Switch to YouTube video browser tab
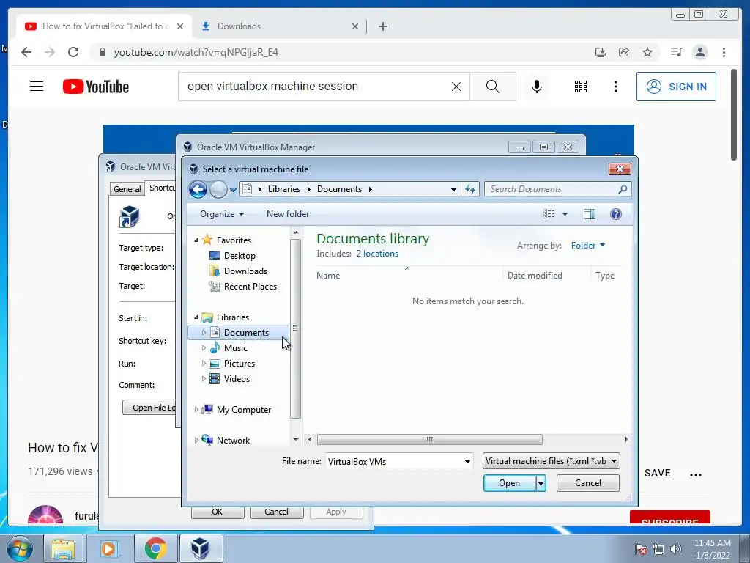This screenshot has width=750, height=563. 104,26
